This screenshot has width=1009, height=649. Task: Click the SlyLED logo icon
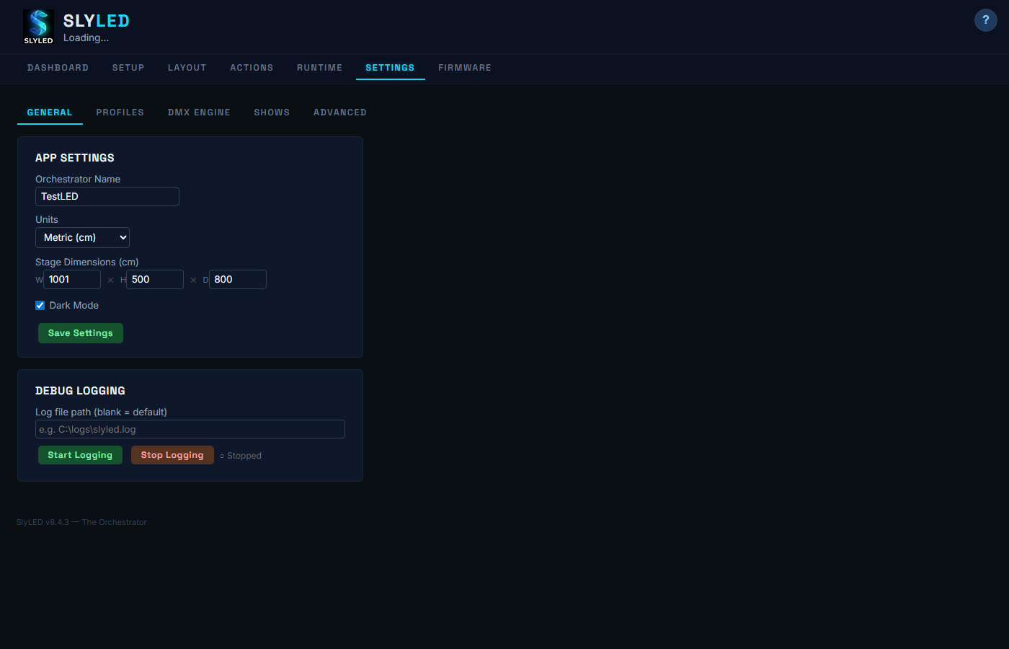coord(38,27)
